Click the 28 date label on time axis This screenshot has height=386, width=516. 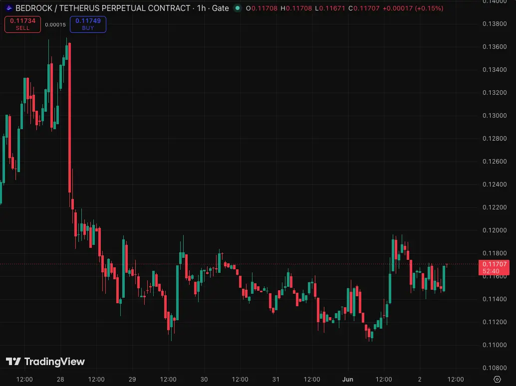(x=60, y=379)
